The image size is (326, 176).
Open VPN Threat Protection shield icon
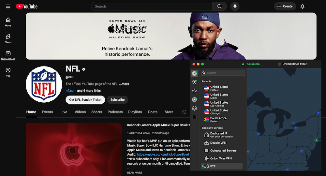194,82
